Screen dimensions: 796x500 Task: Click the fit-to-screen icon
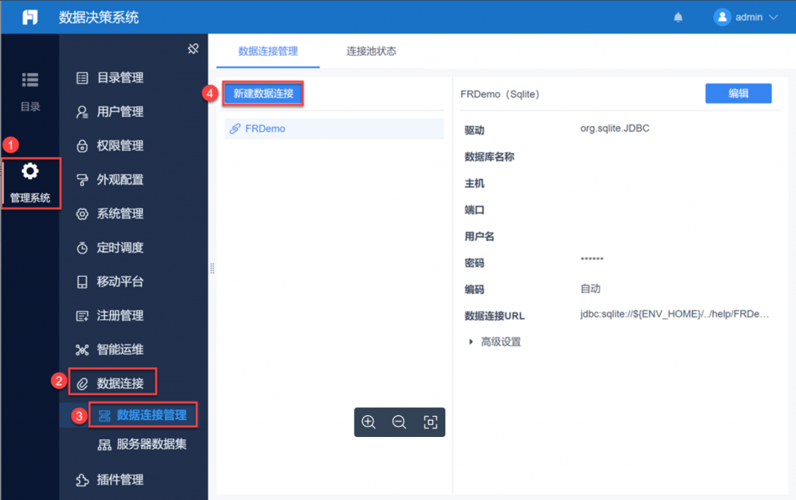pos(430,422)
